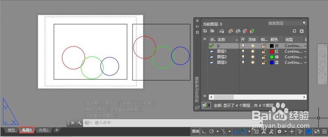
Task: Open command line customize wrench icon
Action: click(x=79, y=123)
